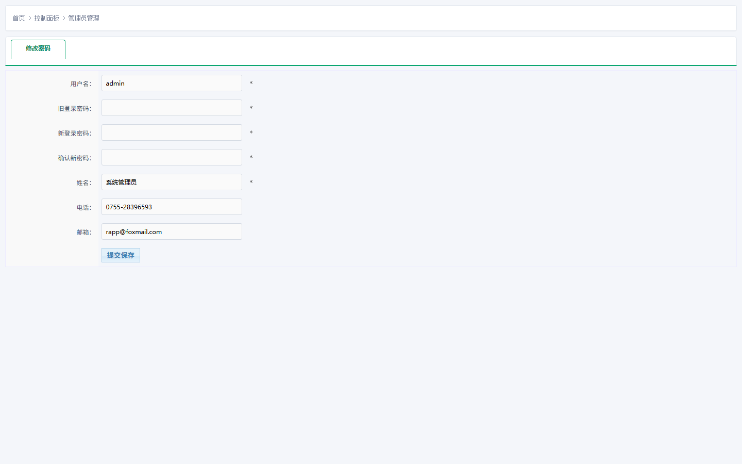Submit the form with 提交保存
This screenshot has height=464, width=742.
[121, 255]
